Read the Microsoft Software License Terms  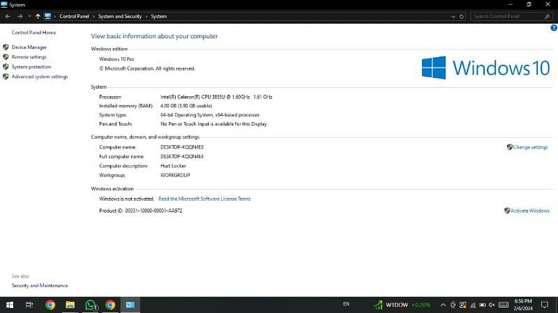pyautogui.click(x=204, y=199)
